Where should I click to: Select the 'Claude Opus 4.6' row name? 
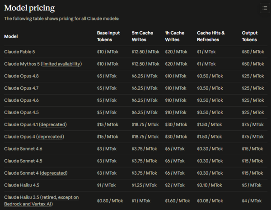point(21,100)
